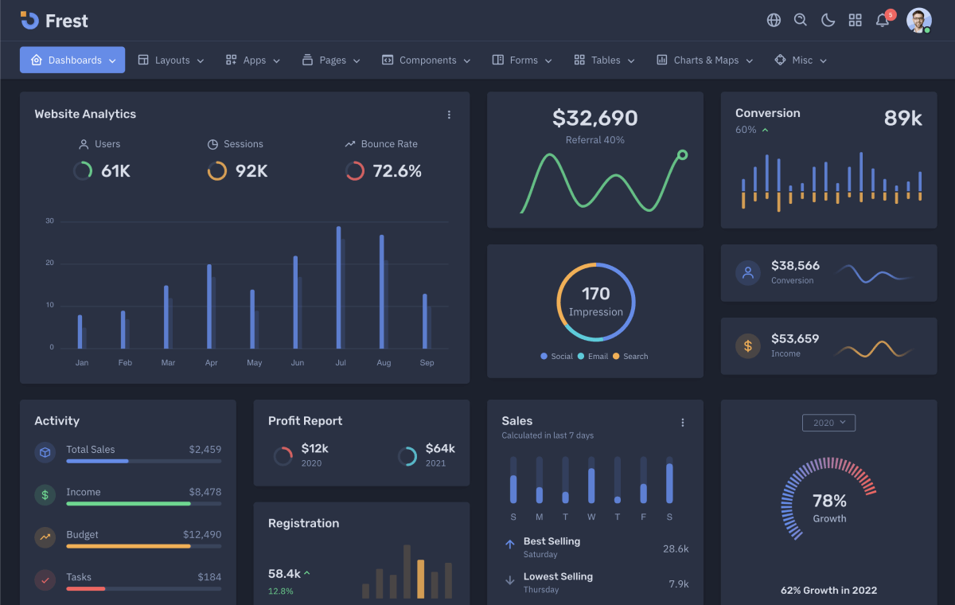Open the Tables menu
955x605 pixels.
604,60
